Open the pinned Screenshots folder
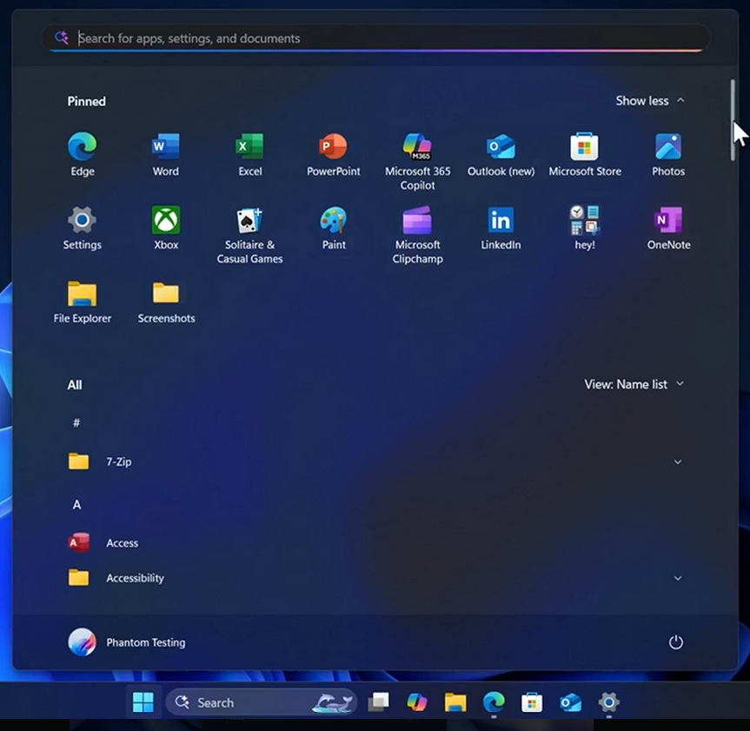The image size is (750, 731). 166,302
